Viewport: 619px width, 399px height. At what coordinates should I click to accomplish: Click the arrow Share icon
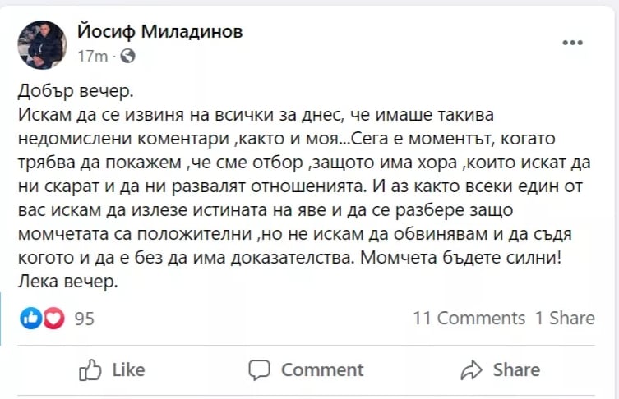coord(471,369)
